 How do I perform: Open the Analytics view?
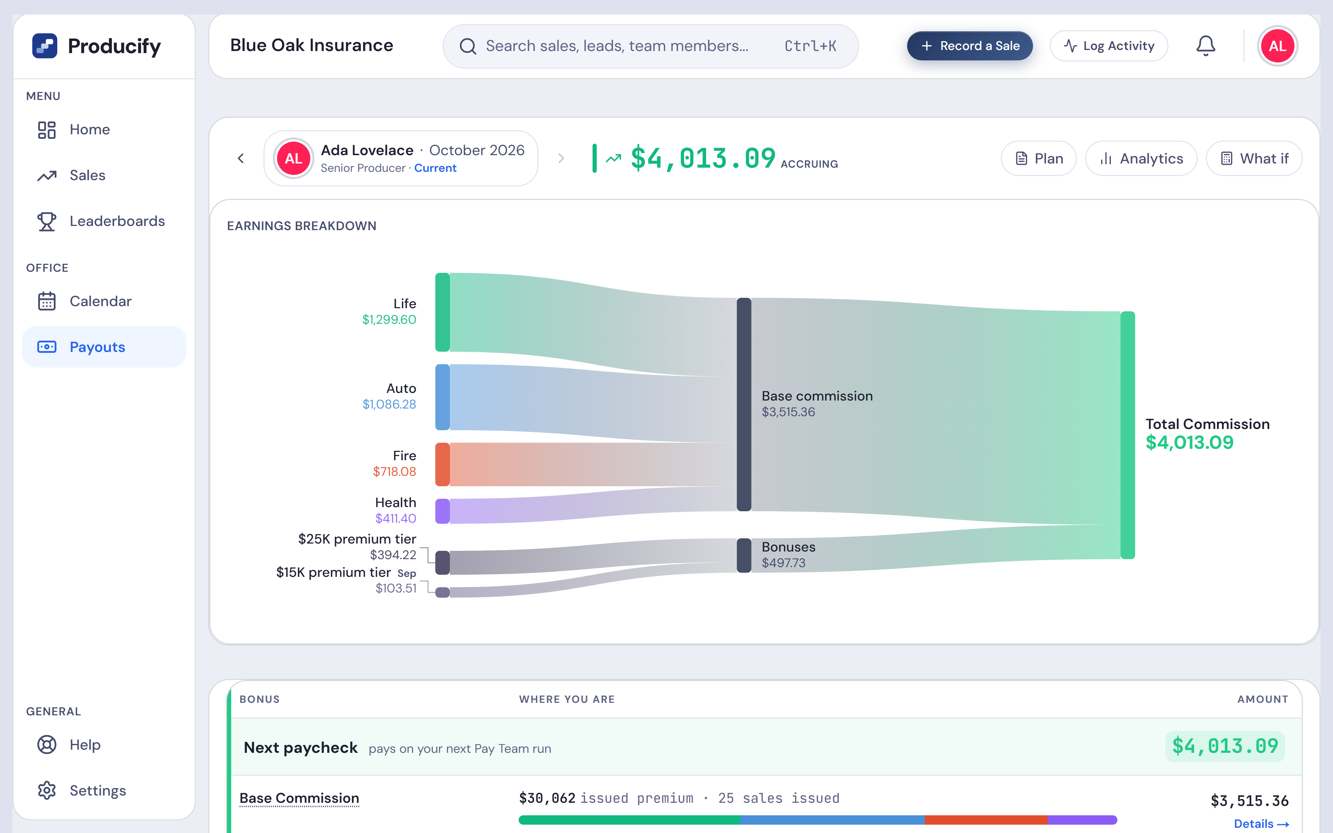1141,159
